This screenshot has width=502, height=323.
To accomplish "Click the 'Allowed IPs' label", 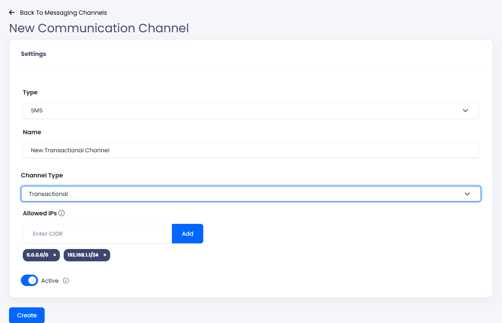I will pyautogui.click(x=40, y=213).
